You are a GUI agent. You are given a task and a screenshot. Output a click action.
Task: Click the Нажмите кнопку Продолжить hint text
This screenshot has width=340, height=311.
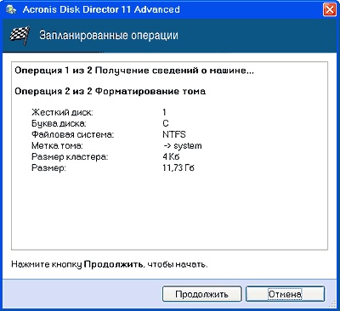[110, 264]
